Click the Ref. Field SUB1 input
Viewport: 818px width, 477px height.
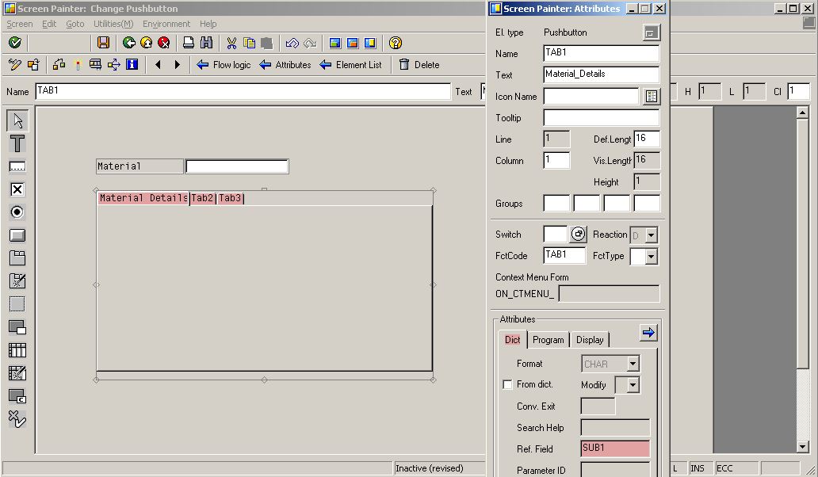tap(614, 448)
